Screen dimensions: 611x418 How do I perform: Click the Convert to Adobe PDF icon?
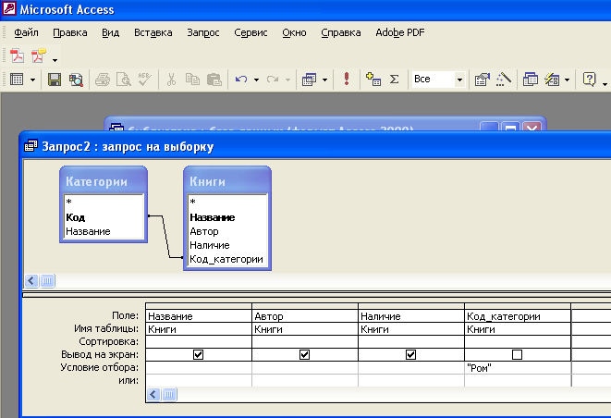(x=17, y=56)
